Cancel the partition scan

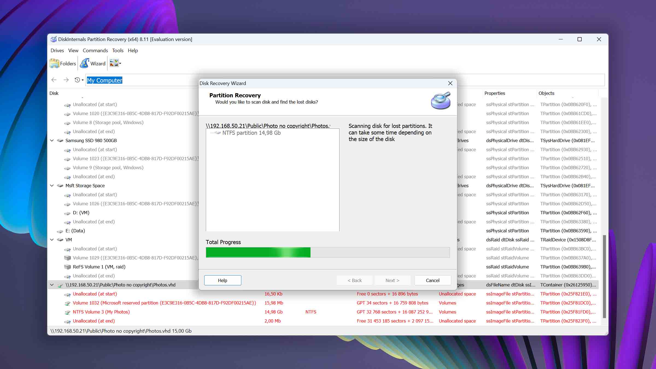coord(432,280)
